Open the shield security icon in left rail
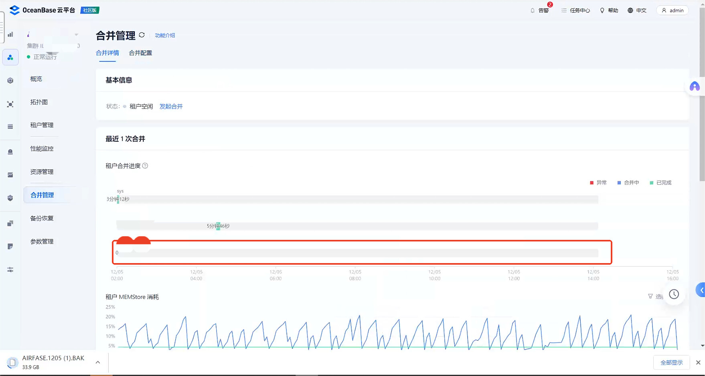 click(x=10, y=198)
